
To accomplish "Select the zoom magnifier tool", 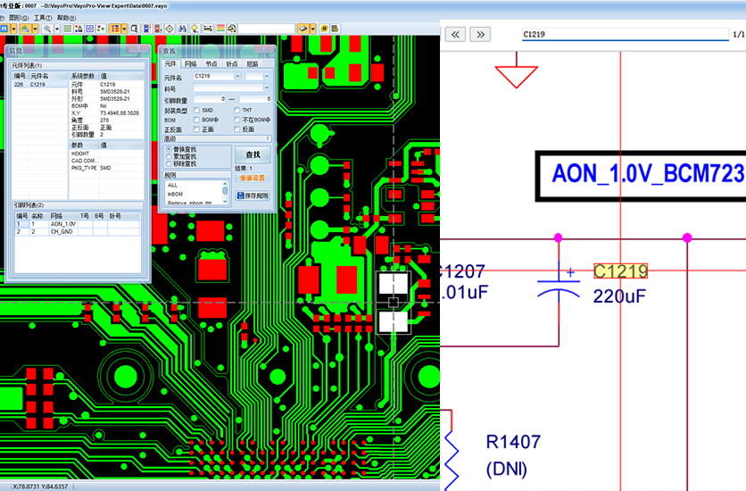I will coord(46,29).
